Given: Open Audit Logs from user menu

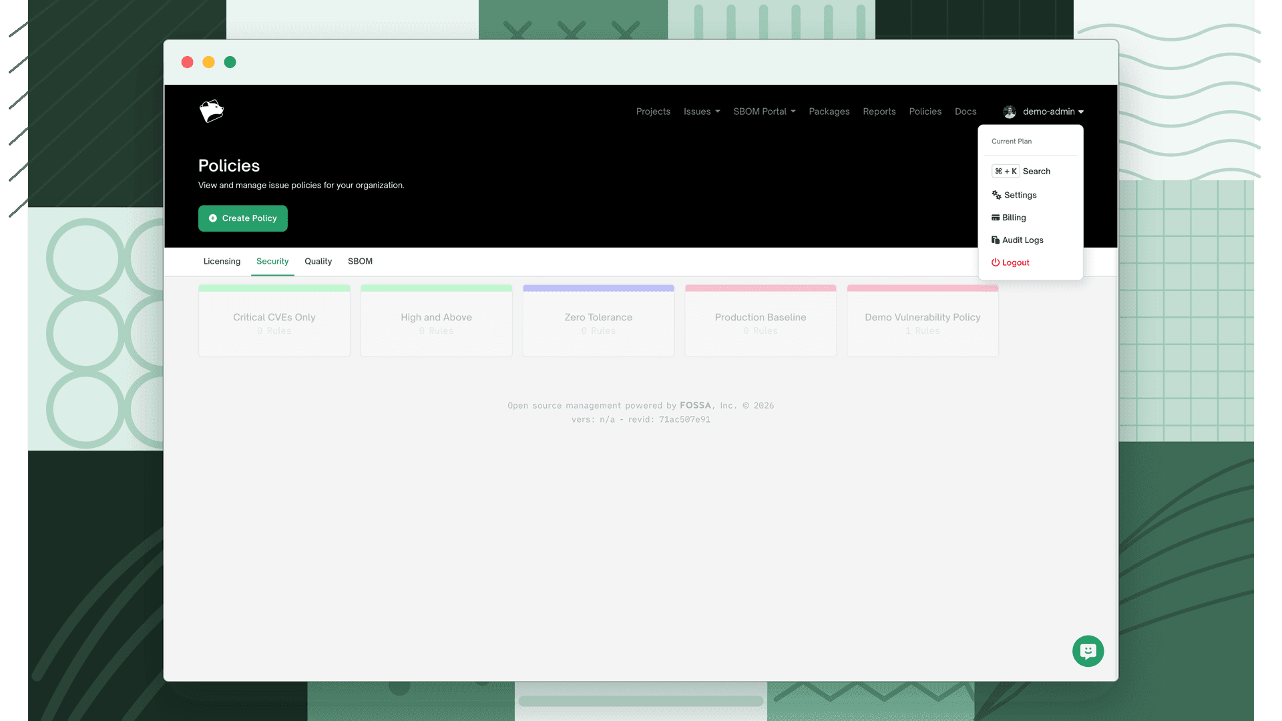Looking at the screenshot, I should [1031, 240].
